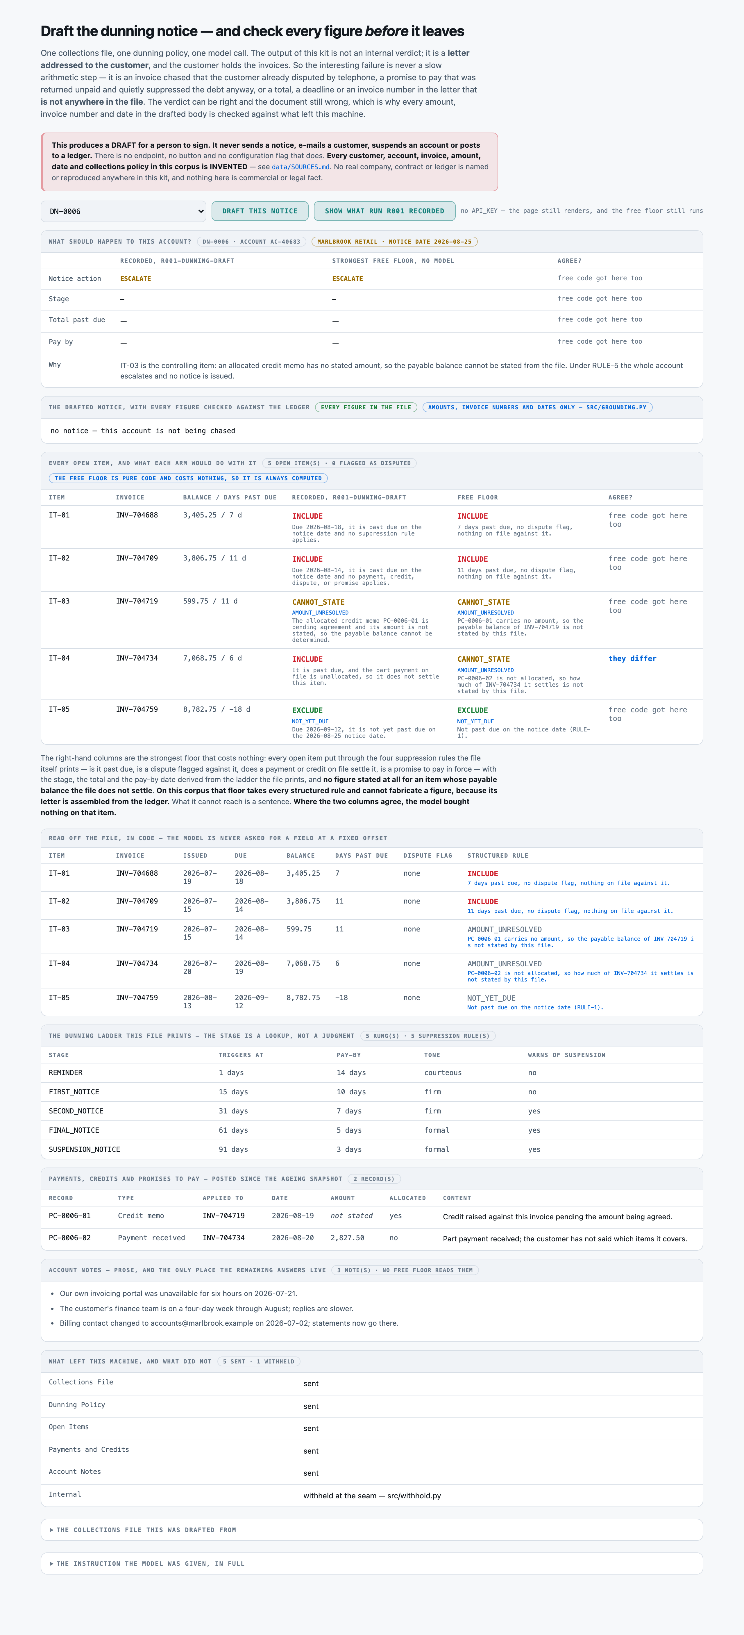Click the dropdown chevron on notice selector
Image resolution: width=744 pixels, height=1635 pixels.
click(201, 211)
